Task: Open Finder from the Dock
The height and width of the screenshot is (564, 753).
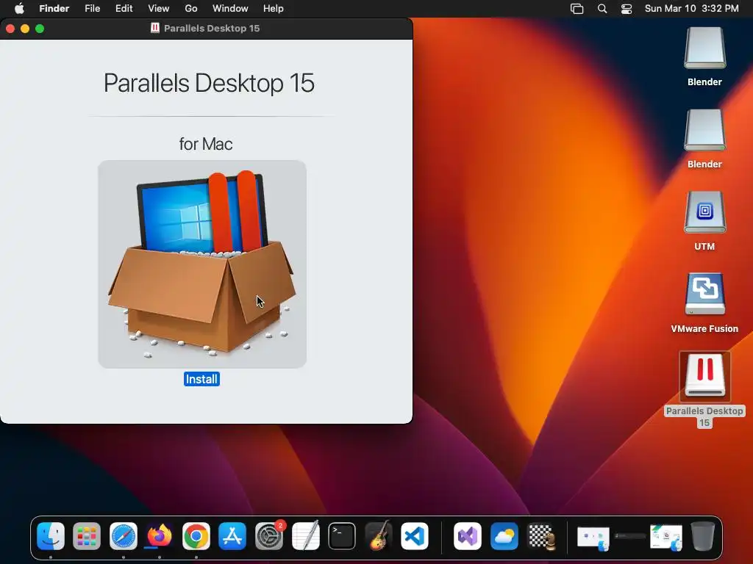Action: (51, 535)
